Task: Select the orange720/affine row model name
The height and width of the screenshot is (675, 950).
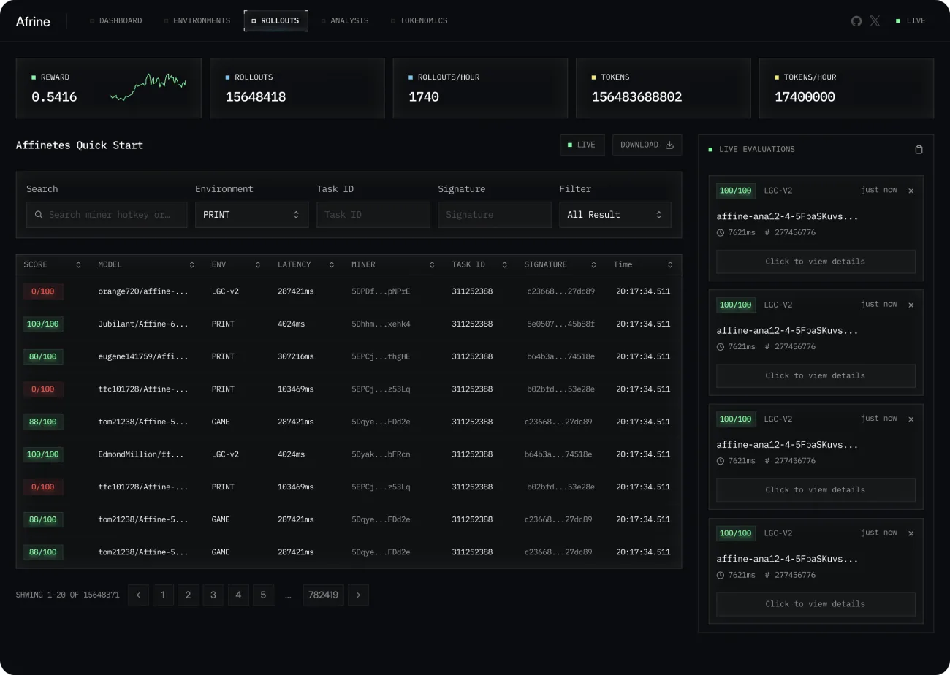Action: coord(143,291)
